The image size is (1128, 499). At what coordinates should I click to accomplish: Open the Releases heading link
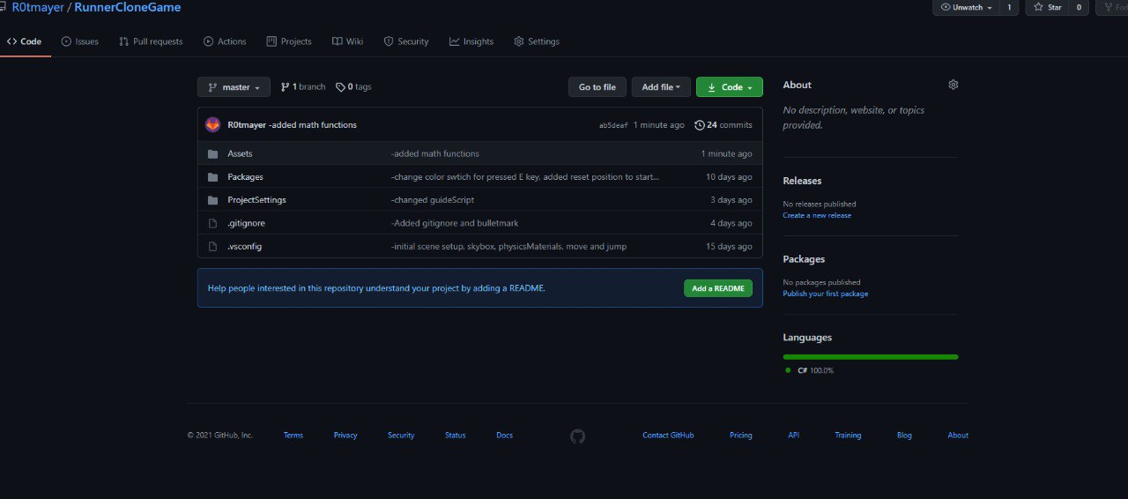coord(802,181)
